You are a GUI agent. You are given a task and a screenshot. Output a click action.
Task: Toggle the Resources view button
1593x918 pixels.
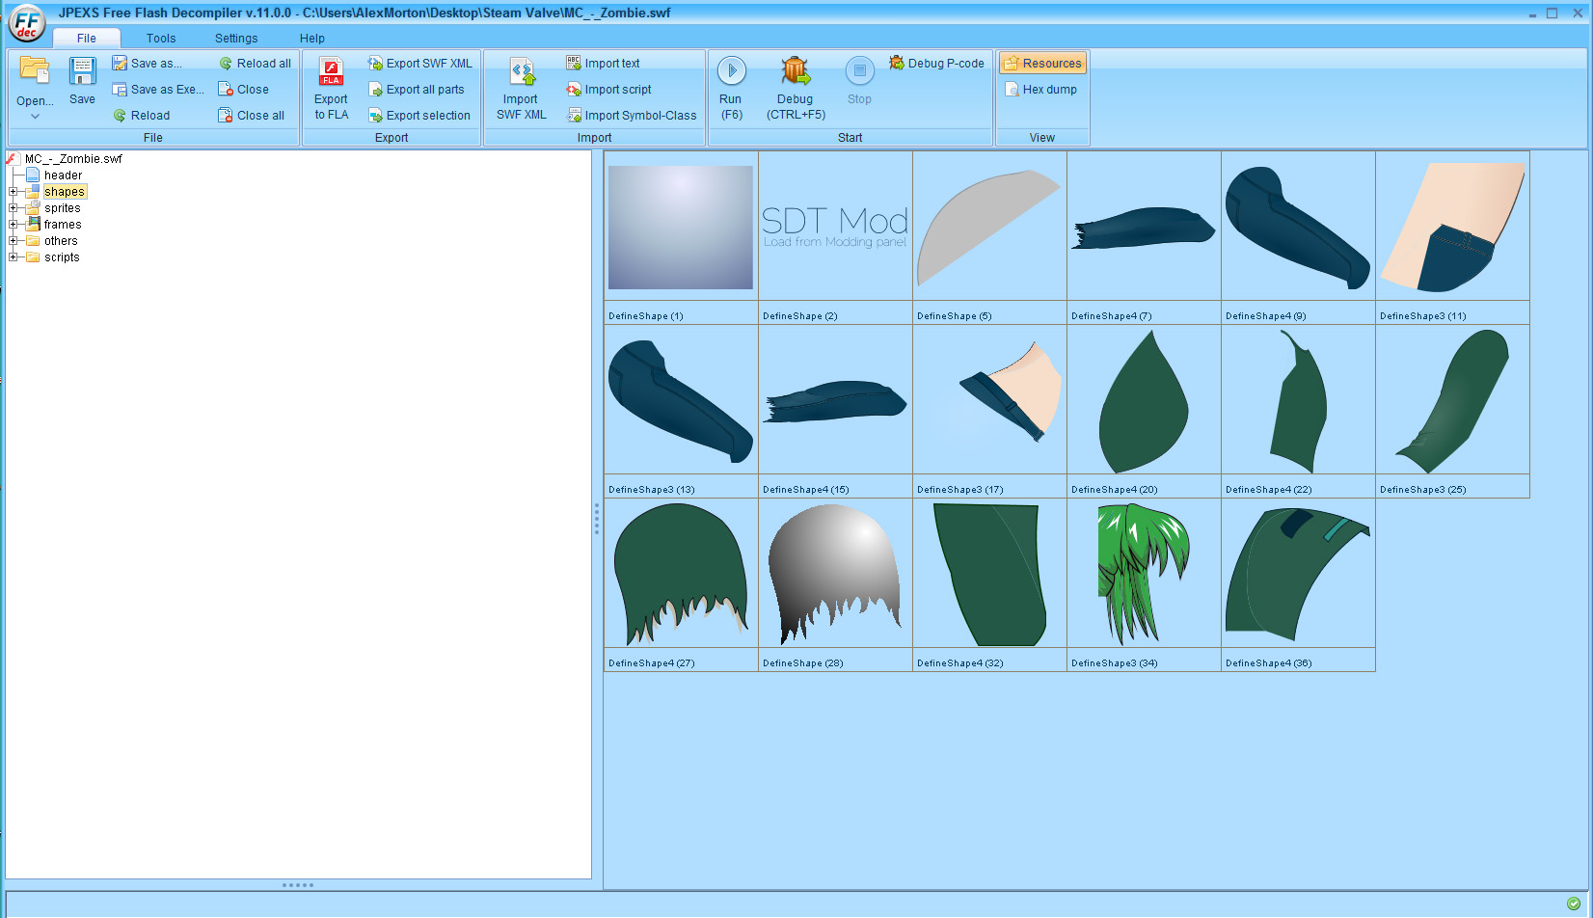tap(1042, 64)
